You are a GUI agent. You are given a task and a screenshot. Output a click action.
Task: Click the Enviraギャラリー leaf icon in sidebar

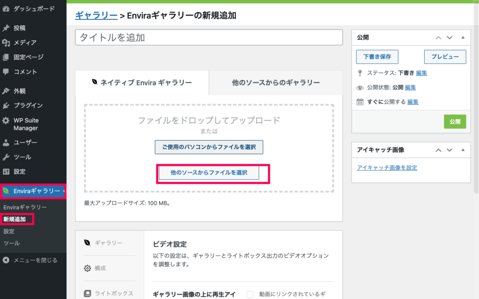click(6, 191)
